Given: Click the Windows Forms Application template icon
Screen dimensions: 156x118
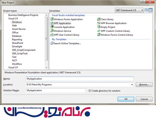Looking at the screenshot, I should tap(52, 19).
